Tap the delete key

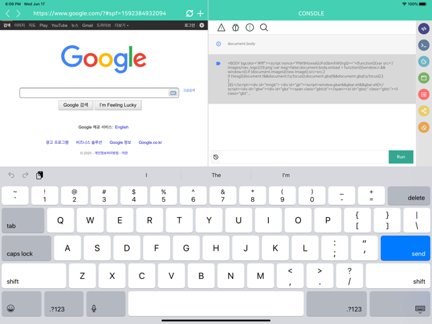(408, 196)
